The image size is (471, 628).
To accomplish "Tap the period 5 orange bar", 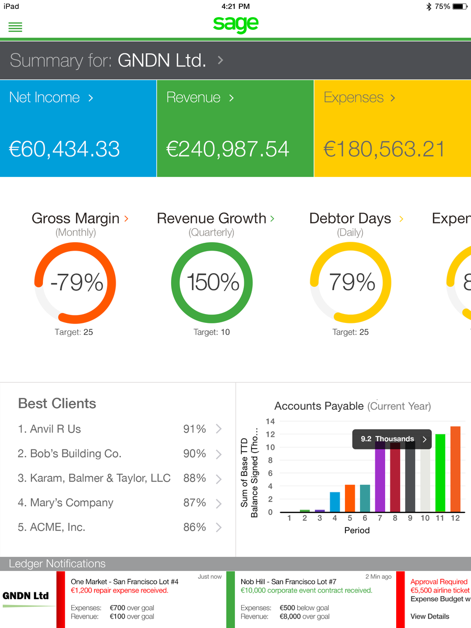I will tap(350, 498).
